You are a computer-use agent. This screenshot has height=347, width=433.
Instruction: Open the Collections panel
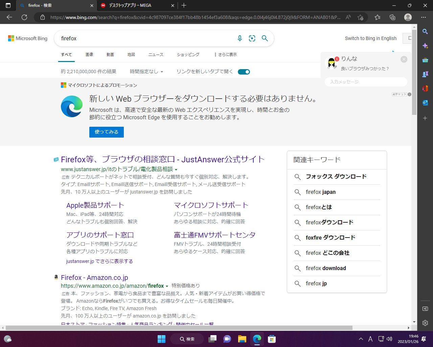pyautogui.click(x=392, y=17)
